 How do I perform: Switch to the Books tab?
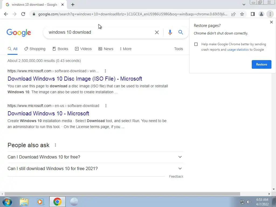pyautogui.click(x=60, y=49)
